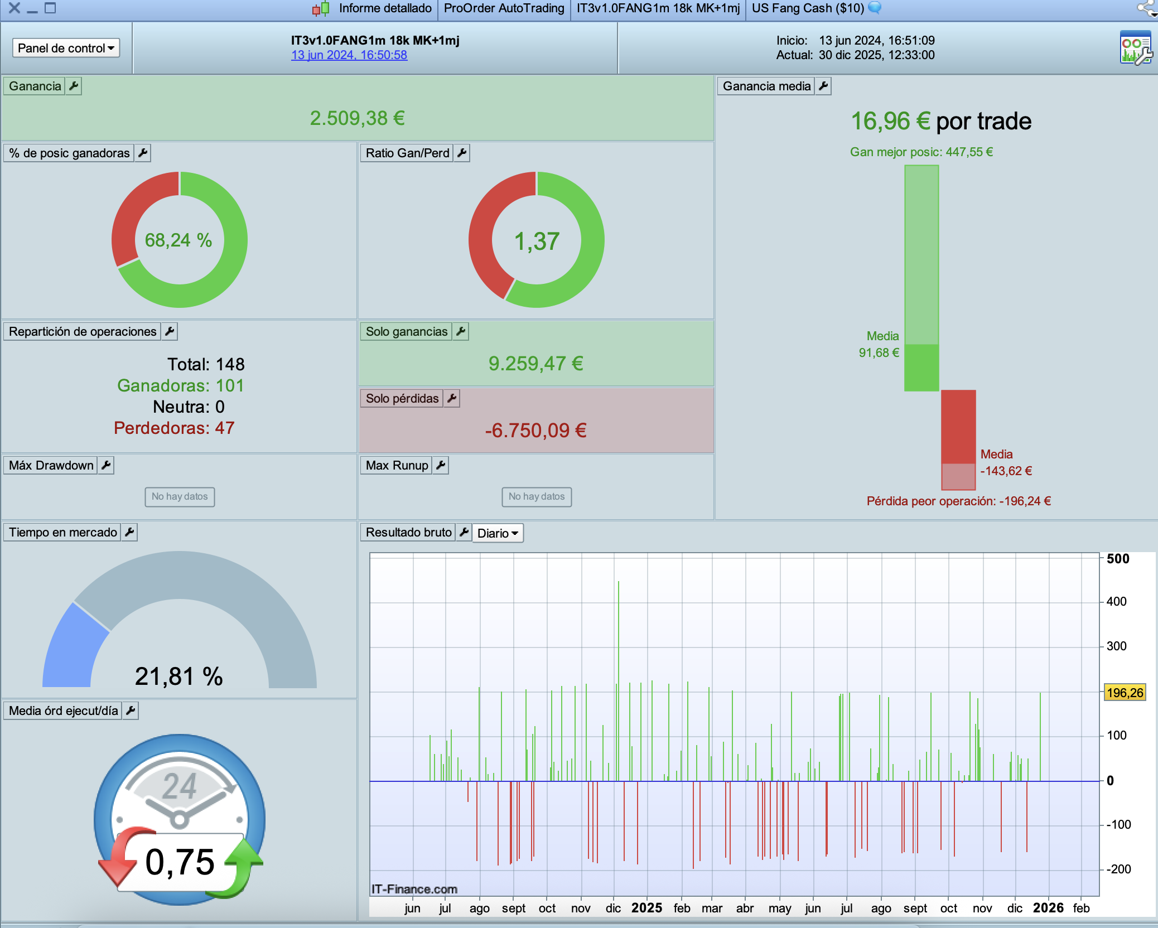This screenshot has height=928, width=1158.
Task: Click the Solo ganancias label button
Action: [406, 331]
